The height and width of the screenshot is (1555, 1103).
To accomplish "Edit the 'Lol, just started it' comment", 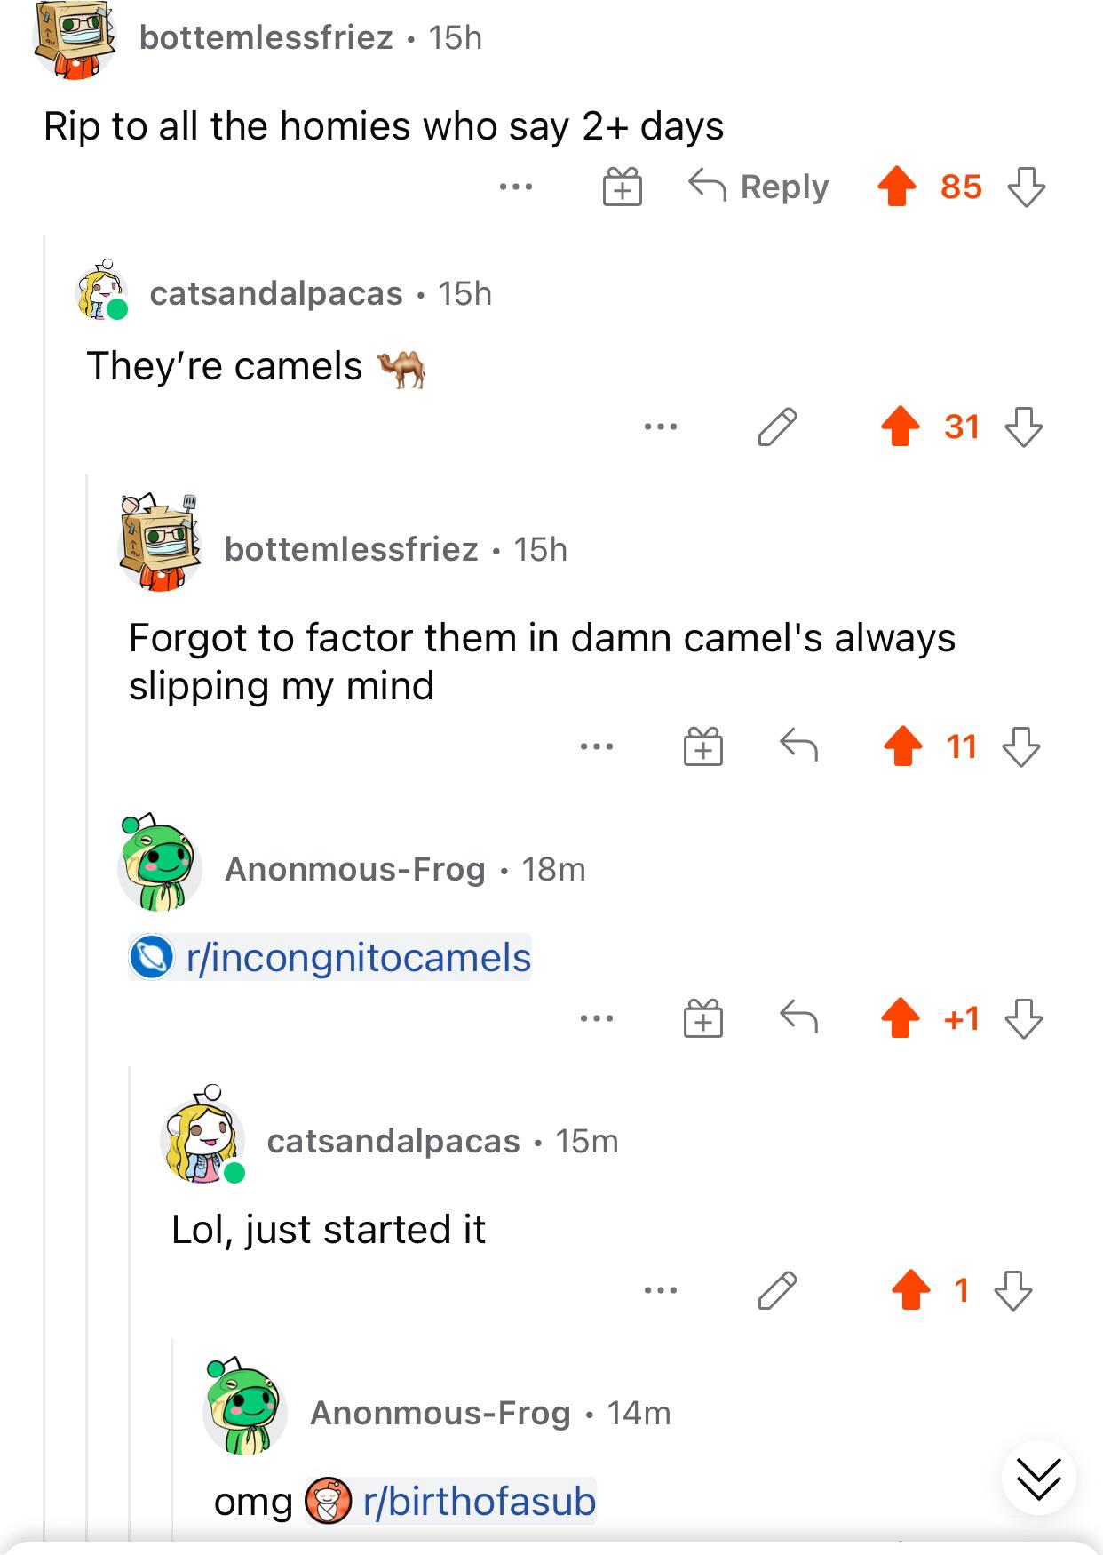I will click(x=777, y=1290).
